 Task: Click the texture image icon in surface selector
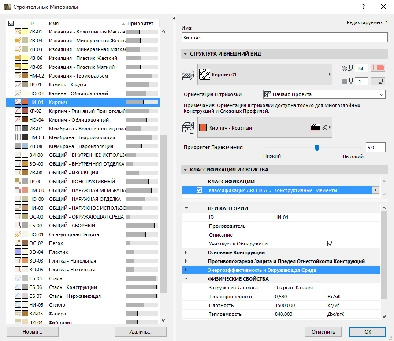pos(324,127)
